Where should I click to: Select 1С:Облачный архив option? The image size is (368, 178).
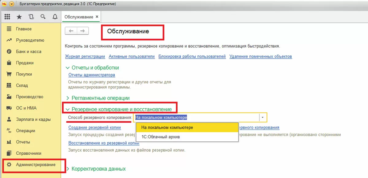[187, 137]
